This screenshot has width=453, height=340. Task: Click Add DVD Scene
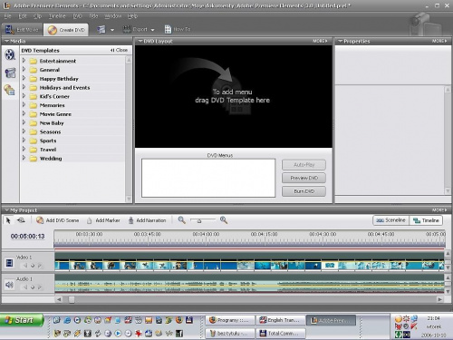click(57, 220)
